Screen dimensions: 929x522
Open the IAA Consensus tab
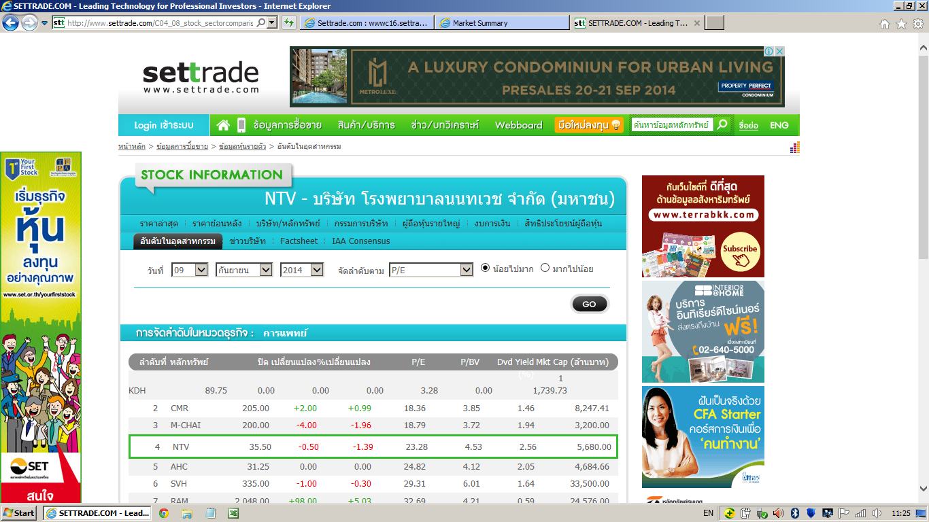pyautogui.click(x=361, y=241)
